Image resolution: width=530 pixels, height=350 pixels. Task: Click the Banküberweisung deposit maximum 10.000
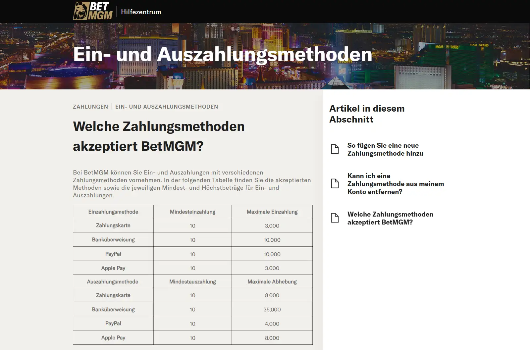click(272, 240)
